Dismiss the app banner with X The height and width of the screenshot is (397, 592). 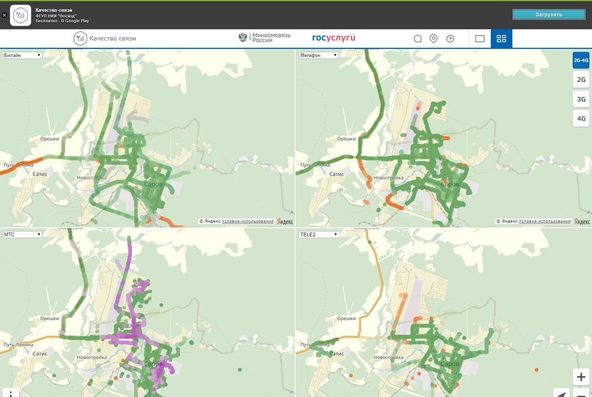click(5, 15)
